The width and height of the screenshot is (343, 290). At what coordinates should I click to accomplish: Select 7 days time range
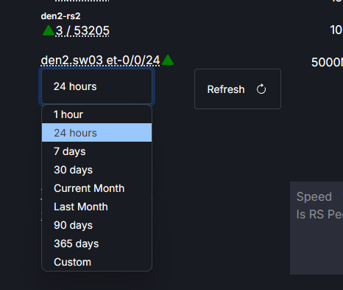click(x=96, y=151)
